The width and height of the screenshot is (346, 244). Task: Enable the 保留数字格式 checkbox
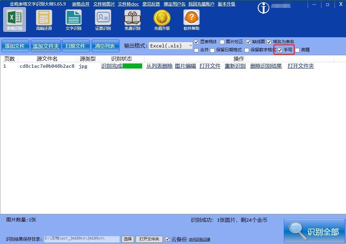(x=247, y=50)
